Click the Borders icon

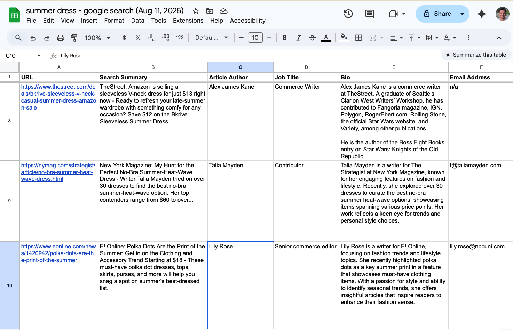(x=358, y=38)
